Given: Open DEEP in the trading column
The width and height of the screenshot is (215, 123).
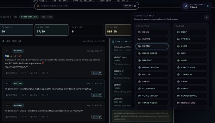Looking at the screenshot, I should 191,32.
